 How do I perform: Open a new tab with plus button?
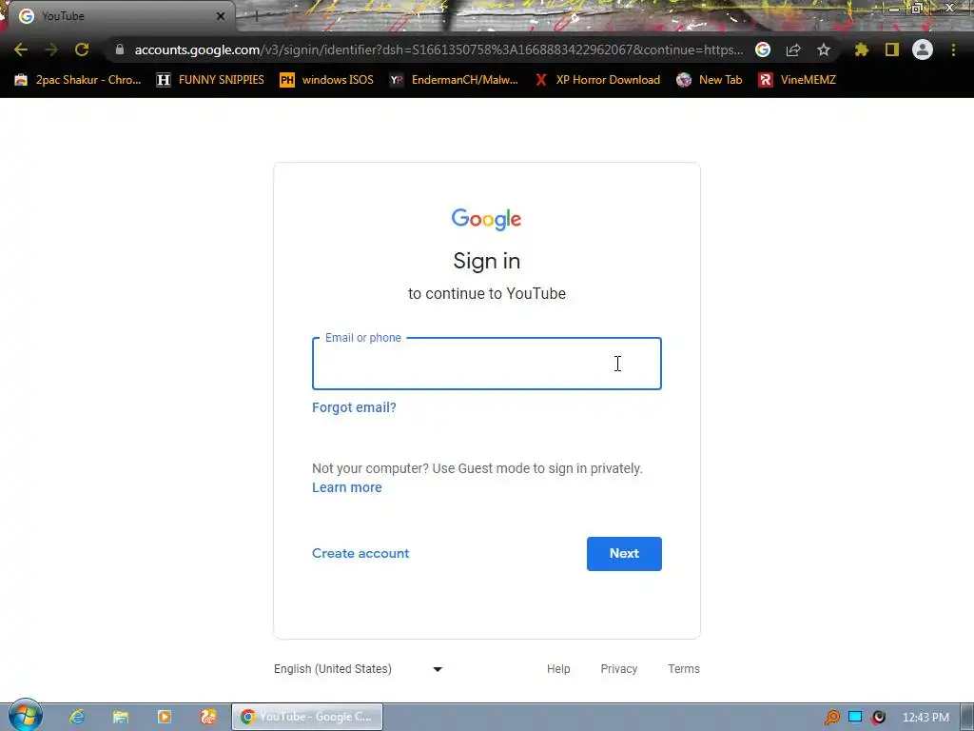256,17
